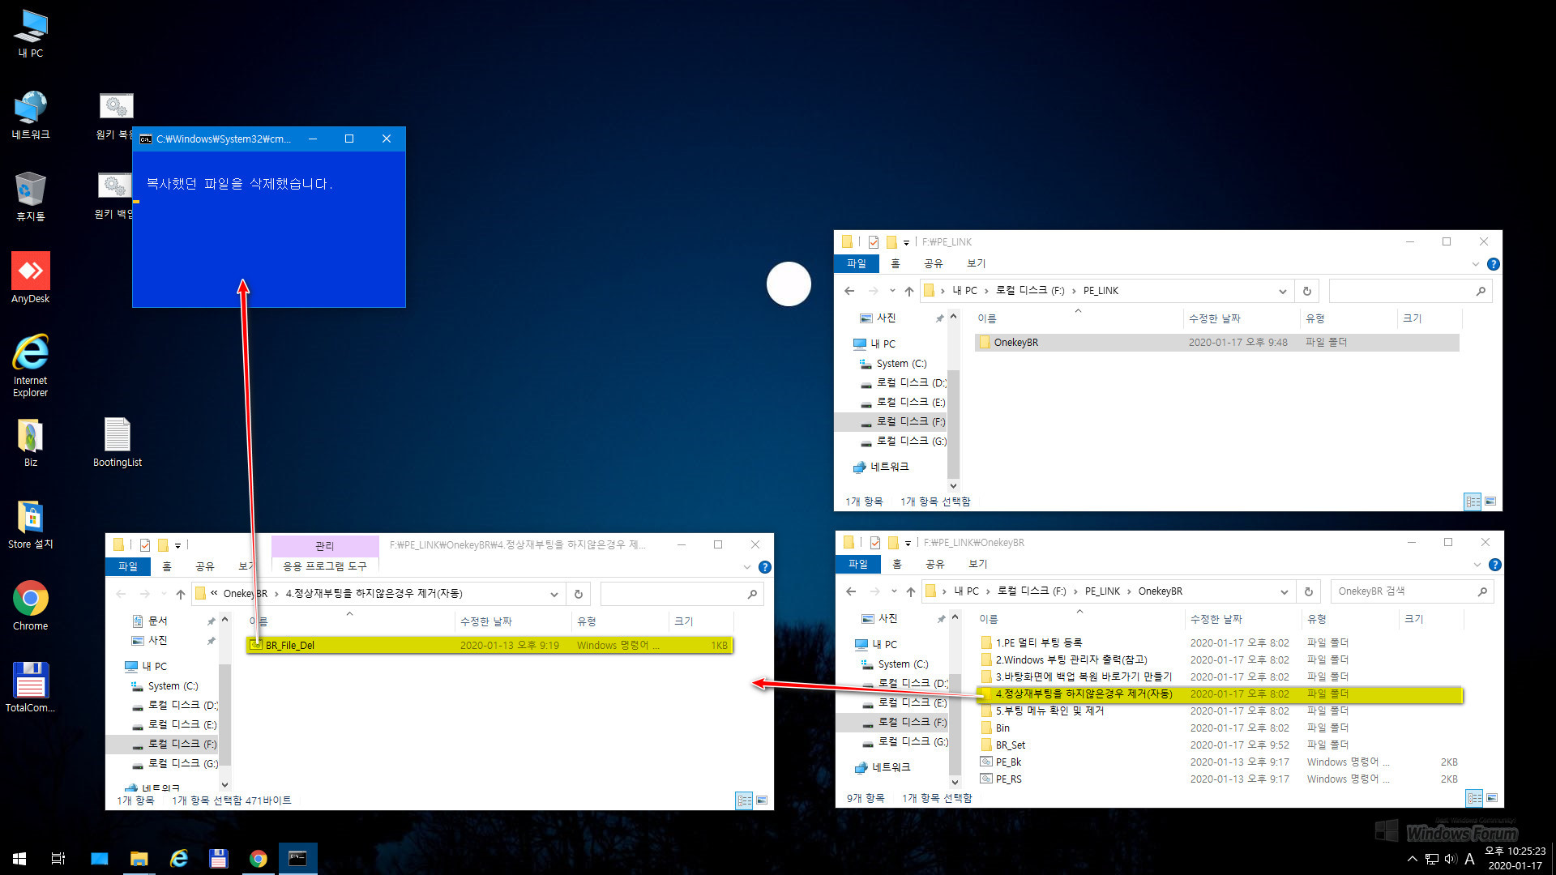Click 로컬 디스크 (F:) breadcrumb in PE_LINK window

pos(1030,291)
